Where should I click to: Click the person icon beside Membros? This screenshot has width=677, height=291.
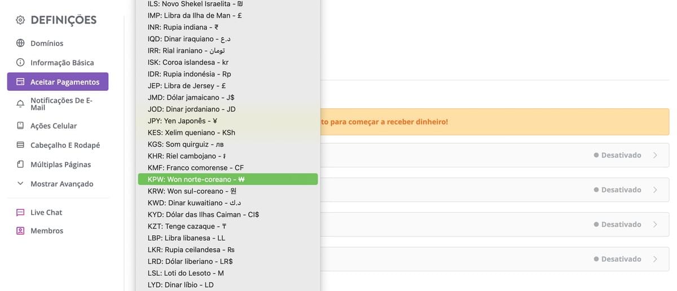(20, 231)
